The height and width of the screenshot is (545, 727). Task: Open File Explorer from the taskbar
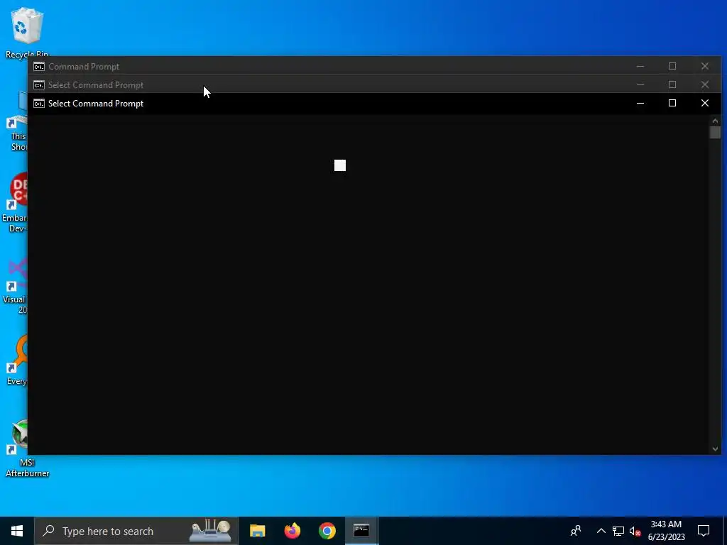pyautogui.click(x=257, y=531)
